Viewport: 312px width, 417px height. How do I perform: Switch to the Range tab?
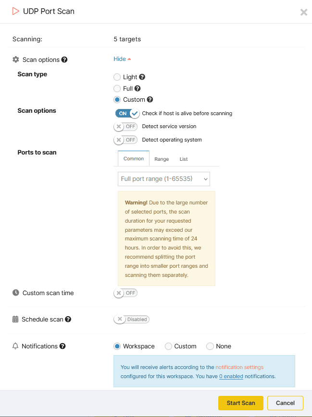click(x=162, y=158)
